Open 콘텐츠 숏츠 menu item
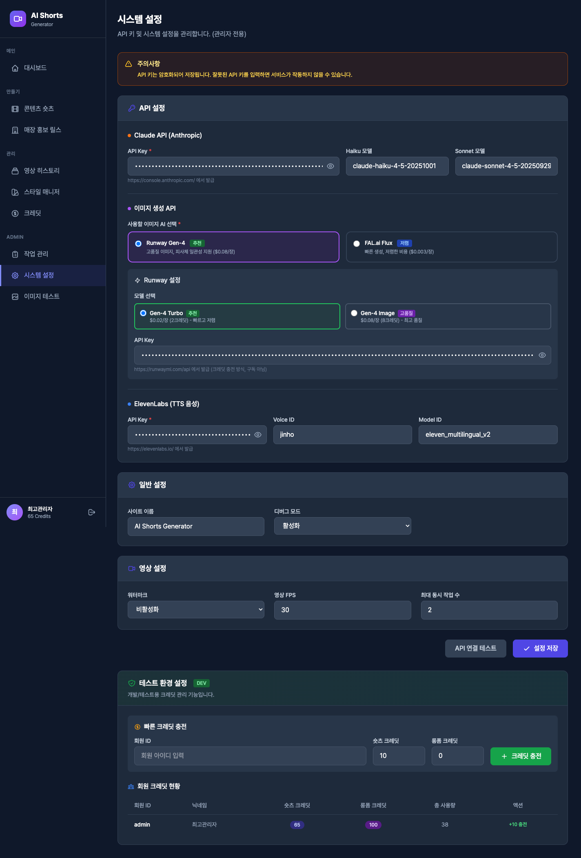The height and width of the screenshot is (858, 581). (39, 109)
